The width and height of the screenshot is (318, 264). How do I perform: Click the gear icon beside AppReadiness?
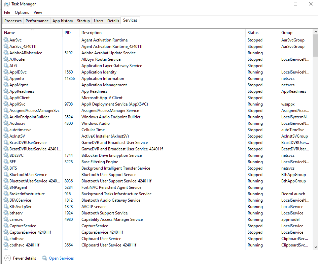tap(6, 91)
